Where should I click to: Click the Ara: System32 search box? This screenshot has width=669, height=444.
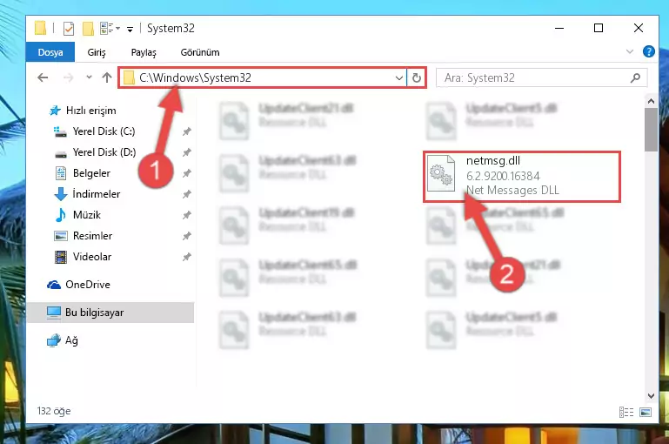point(541,77)
